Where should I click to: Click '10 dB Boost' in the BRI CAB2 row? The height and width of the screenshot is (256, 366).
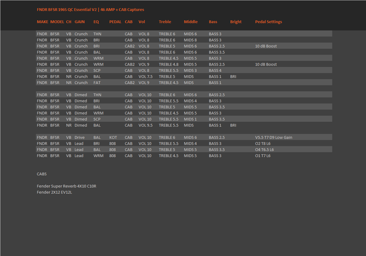[266, 46]
